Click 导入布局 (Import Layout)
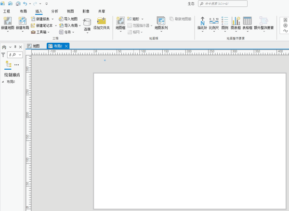Viewport: 289px width, 211px height. (x=68, y=25)
